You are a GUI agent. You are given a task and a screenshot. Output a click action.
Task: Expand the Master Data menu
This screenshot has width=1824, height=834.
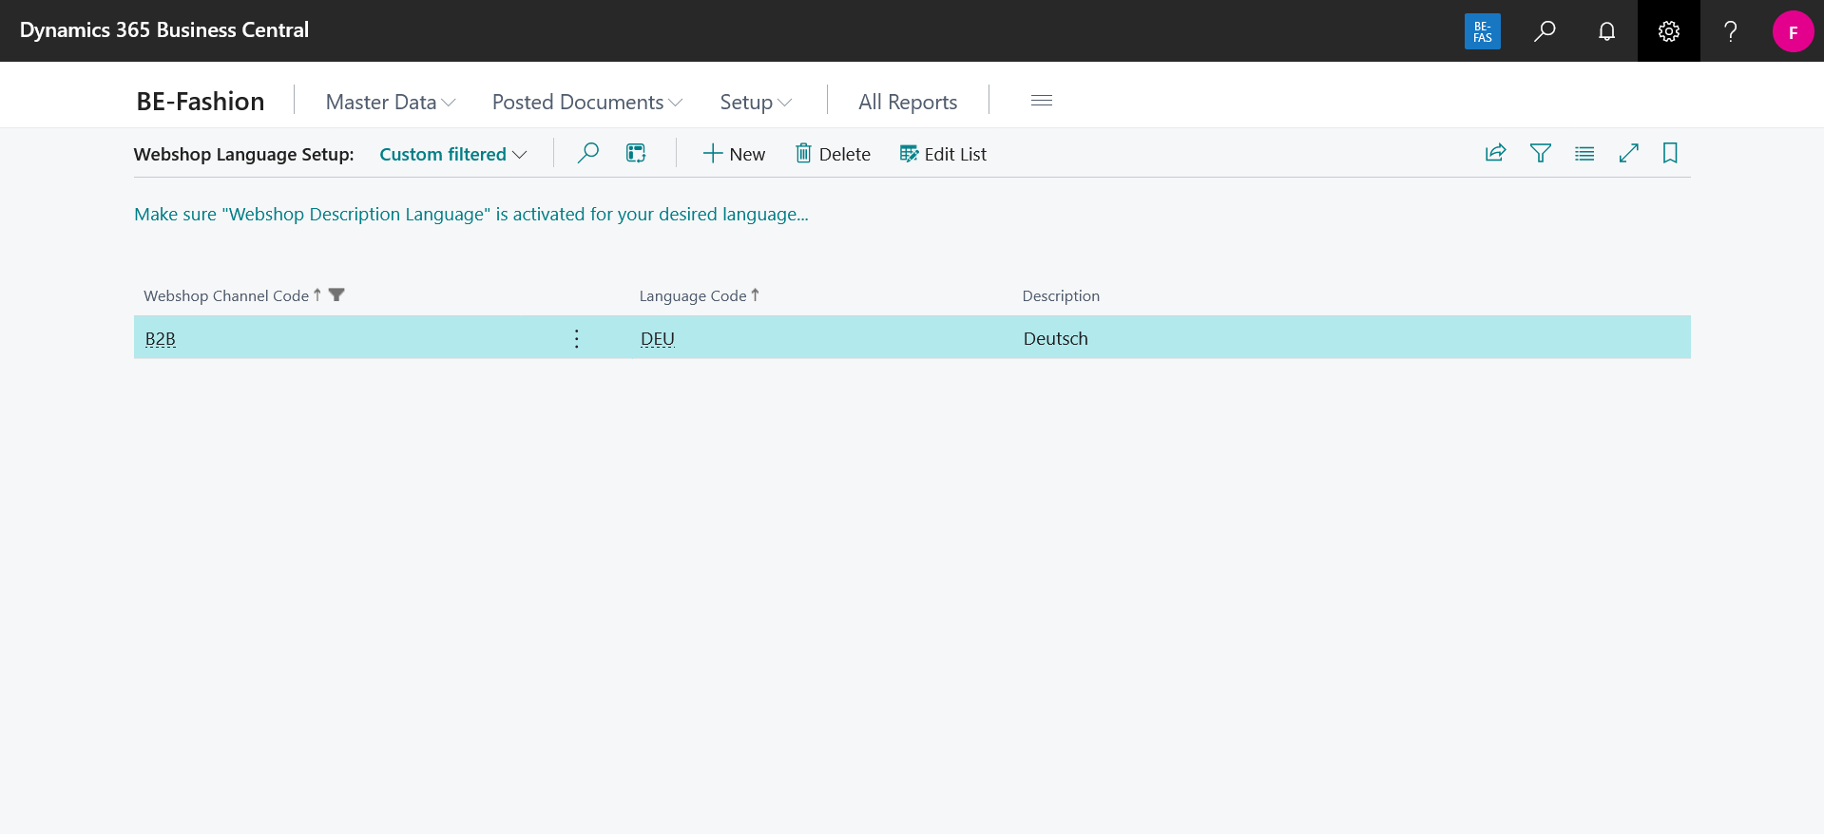click(391, 102)
